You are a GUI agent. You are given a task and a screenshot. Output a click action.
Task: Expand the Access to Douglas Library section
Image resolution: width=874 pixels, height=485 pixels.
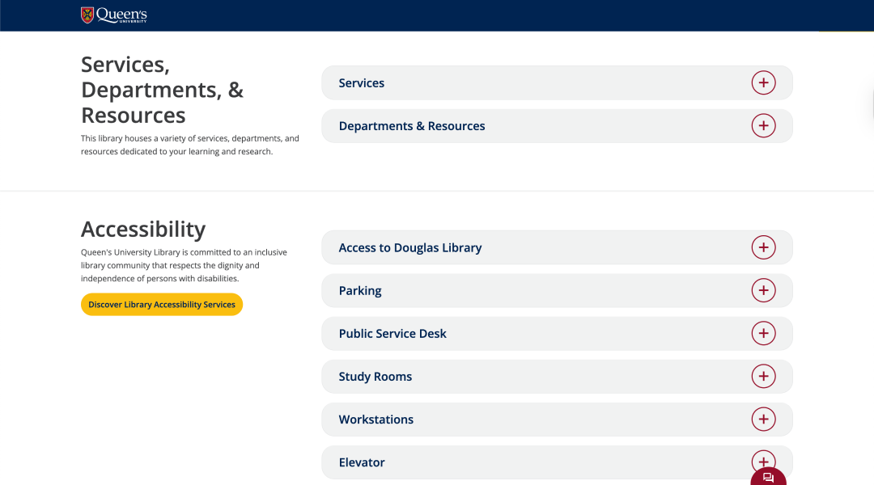[410, 248]
